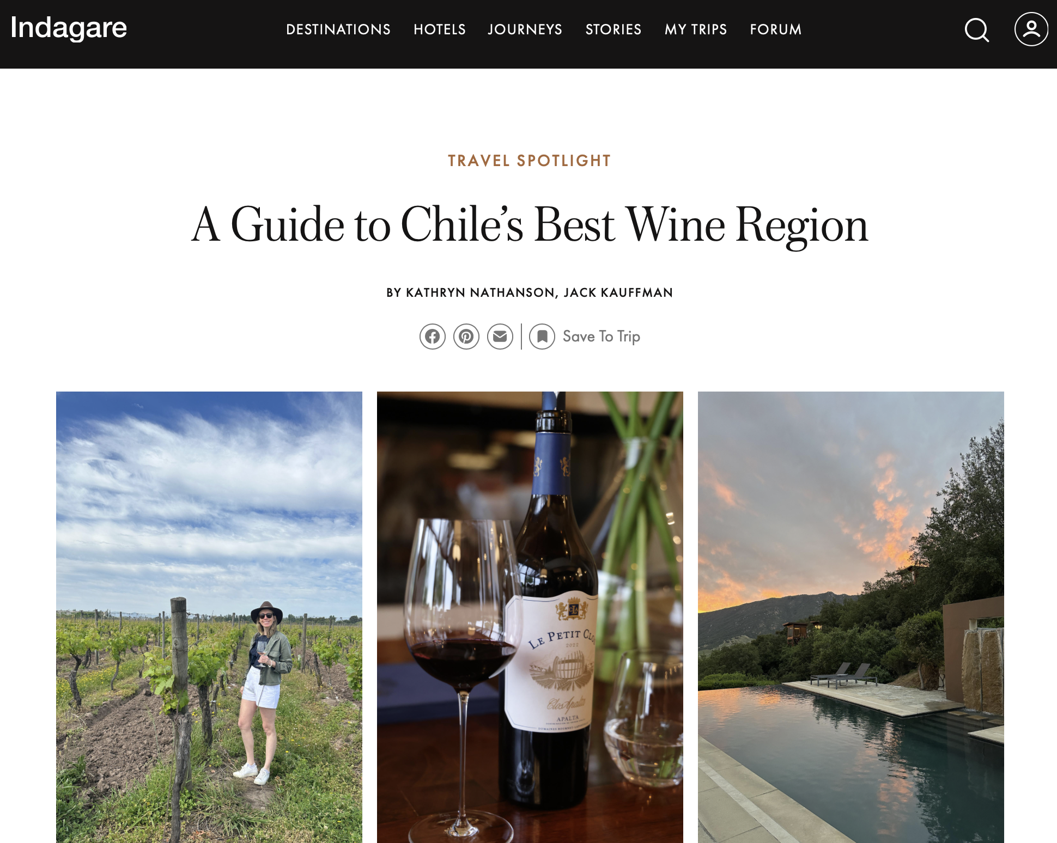
Task: Share article via Facebook icon
Action: 433,337
